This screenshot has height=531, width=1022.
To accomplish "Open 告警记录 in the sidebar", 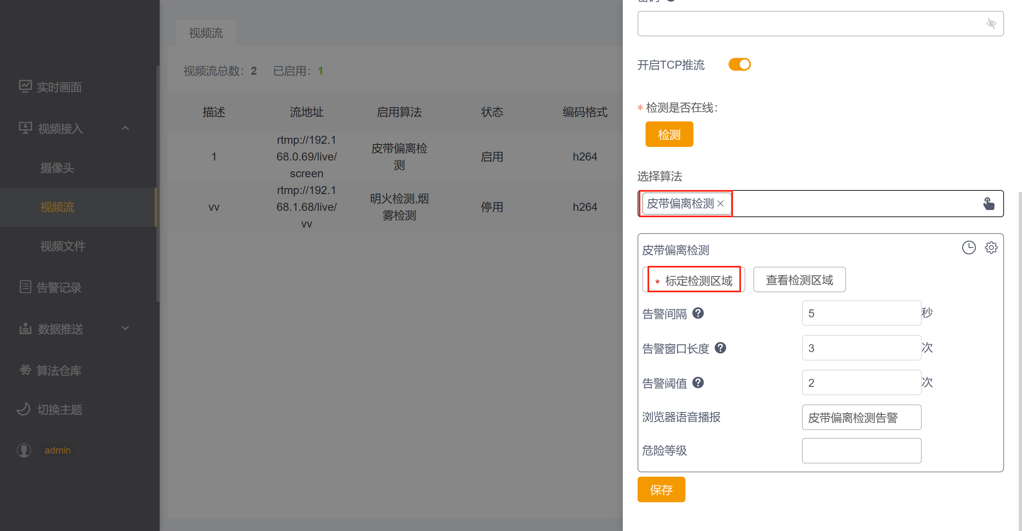I will tap(59, 287).
